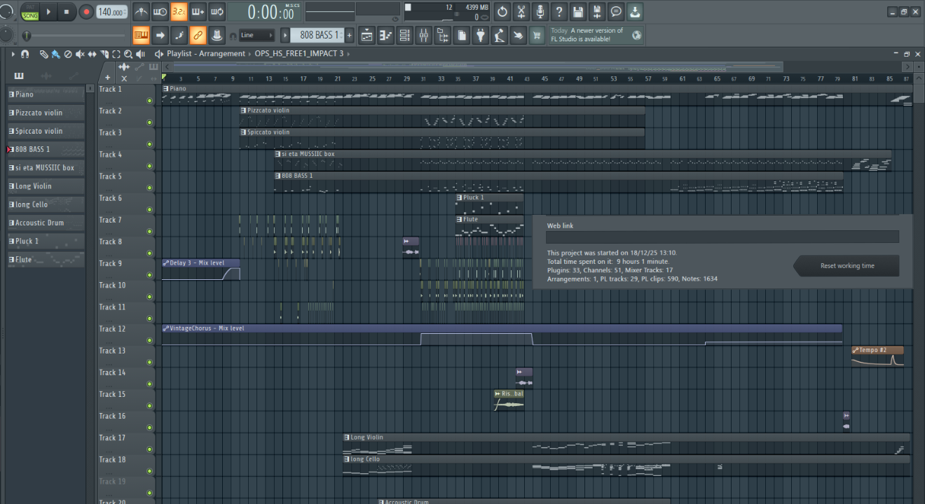Toggle the magnet snap icon in Playlist toolbar
This screenshot has width=925, height=504.
pos(25,54)
